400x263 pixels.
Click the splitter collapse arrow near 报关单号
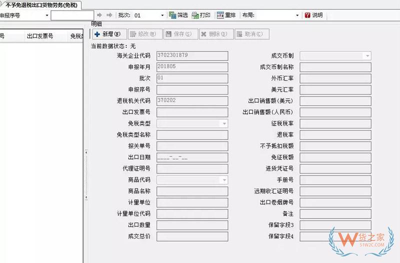(86, 152)
